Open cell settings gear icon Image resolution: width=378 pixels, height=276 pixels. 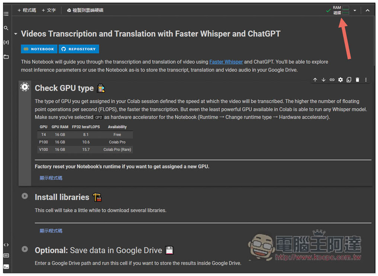[x=341, y=80]
